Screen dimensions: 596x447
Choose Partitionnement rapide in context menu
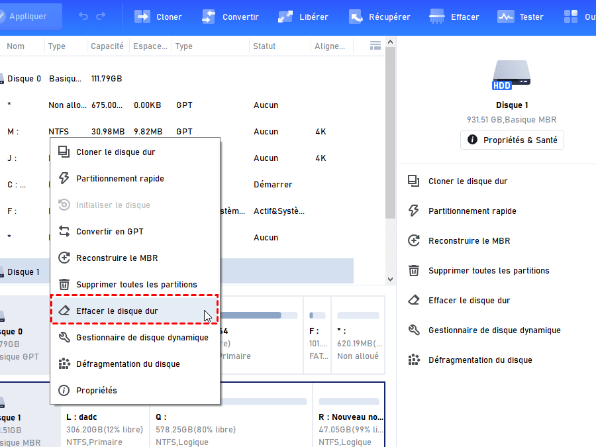coord(135,179)
